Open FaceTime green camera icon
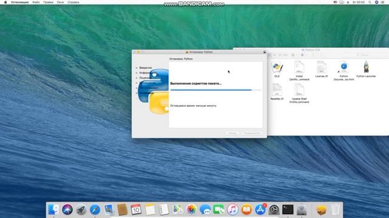Image resolution: width=389 pixels, height=218 pixels. [x=219, y=210]
